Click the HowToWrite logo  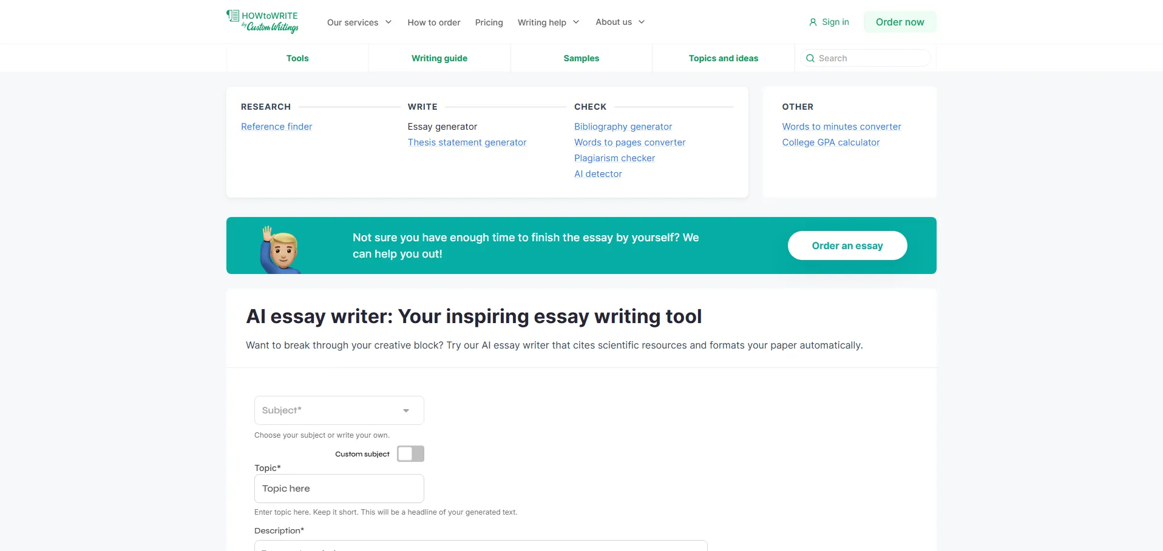point(262,22)
